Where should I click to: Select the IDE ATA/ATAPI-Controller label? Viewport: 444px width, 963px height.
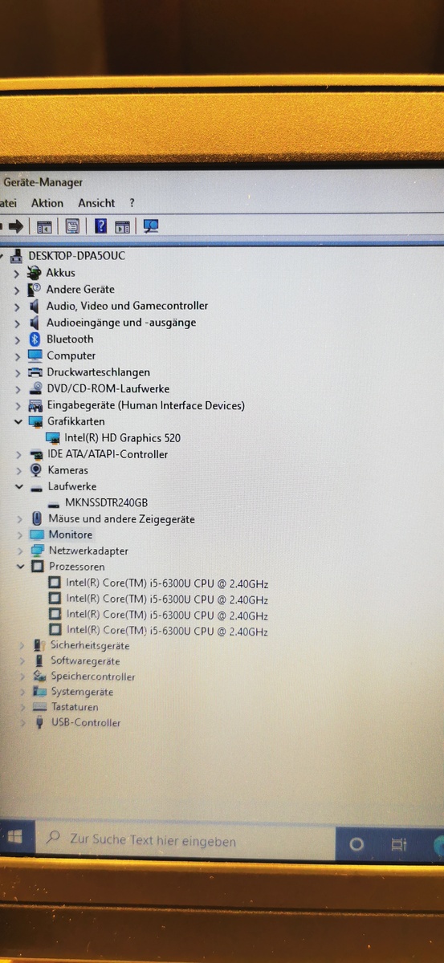(108, 454)
